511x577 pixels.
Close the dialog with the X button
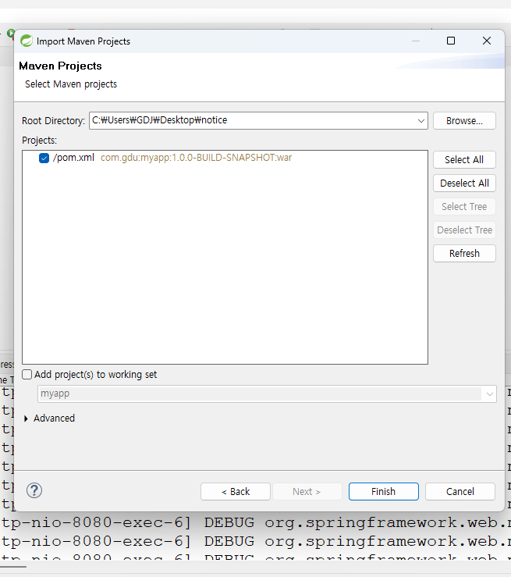pos(487,41)
